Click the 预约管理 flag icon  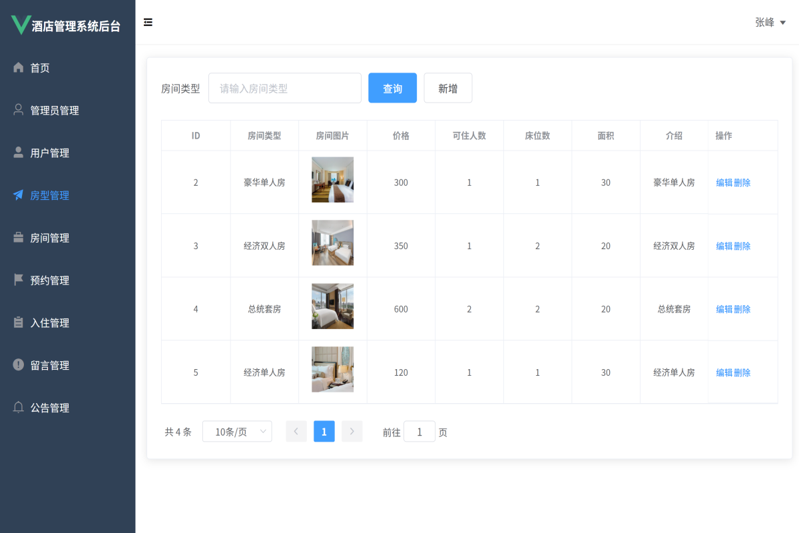[17, 280]
